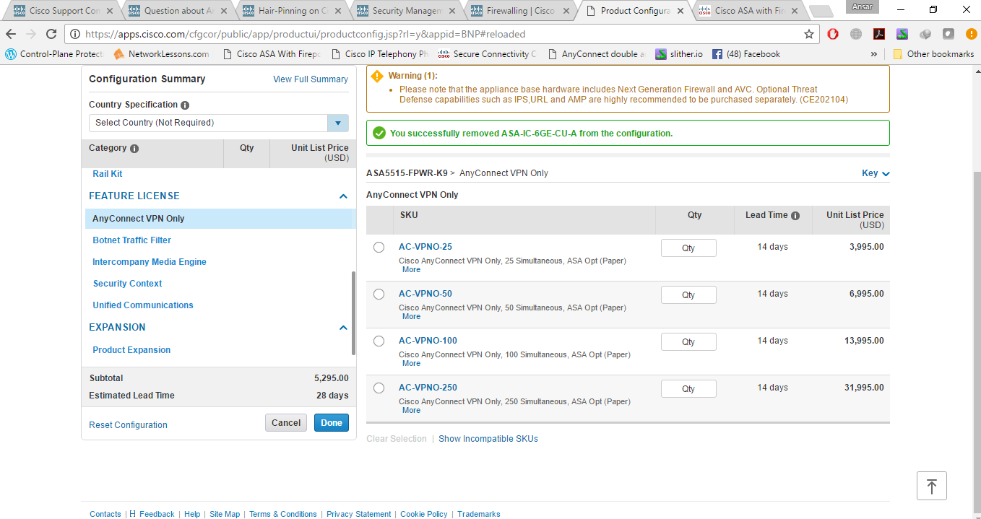This screenshot has width=981, height=519.
Task: Click the category list scrollbar thumb
Action: coord(353,313)
